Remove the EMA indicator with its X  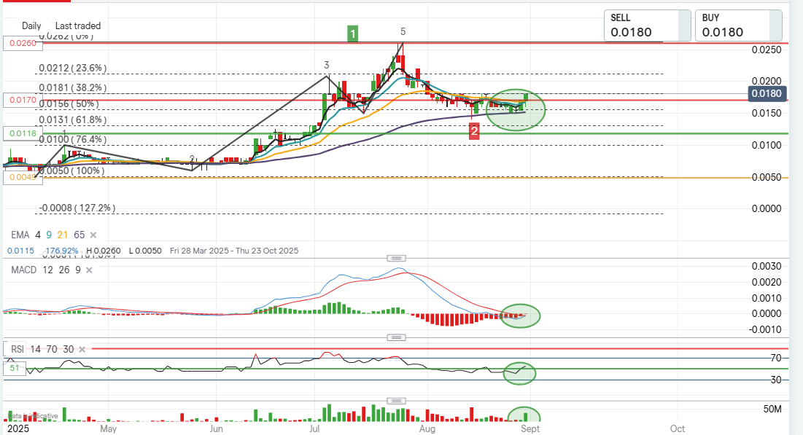pos(93,235)
